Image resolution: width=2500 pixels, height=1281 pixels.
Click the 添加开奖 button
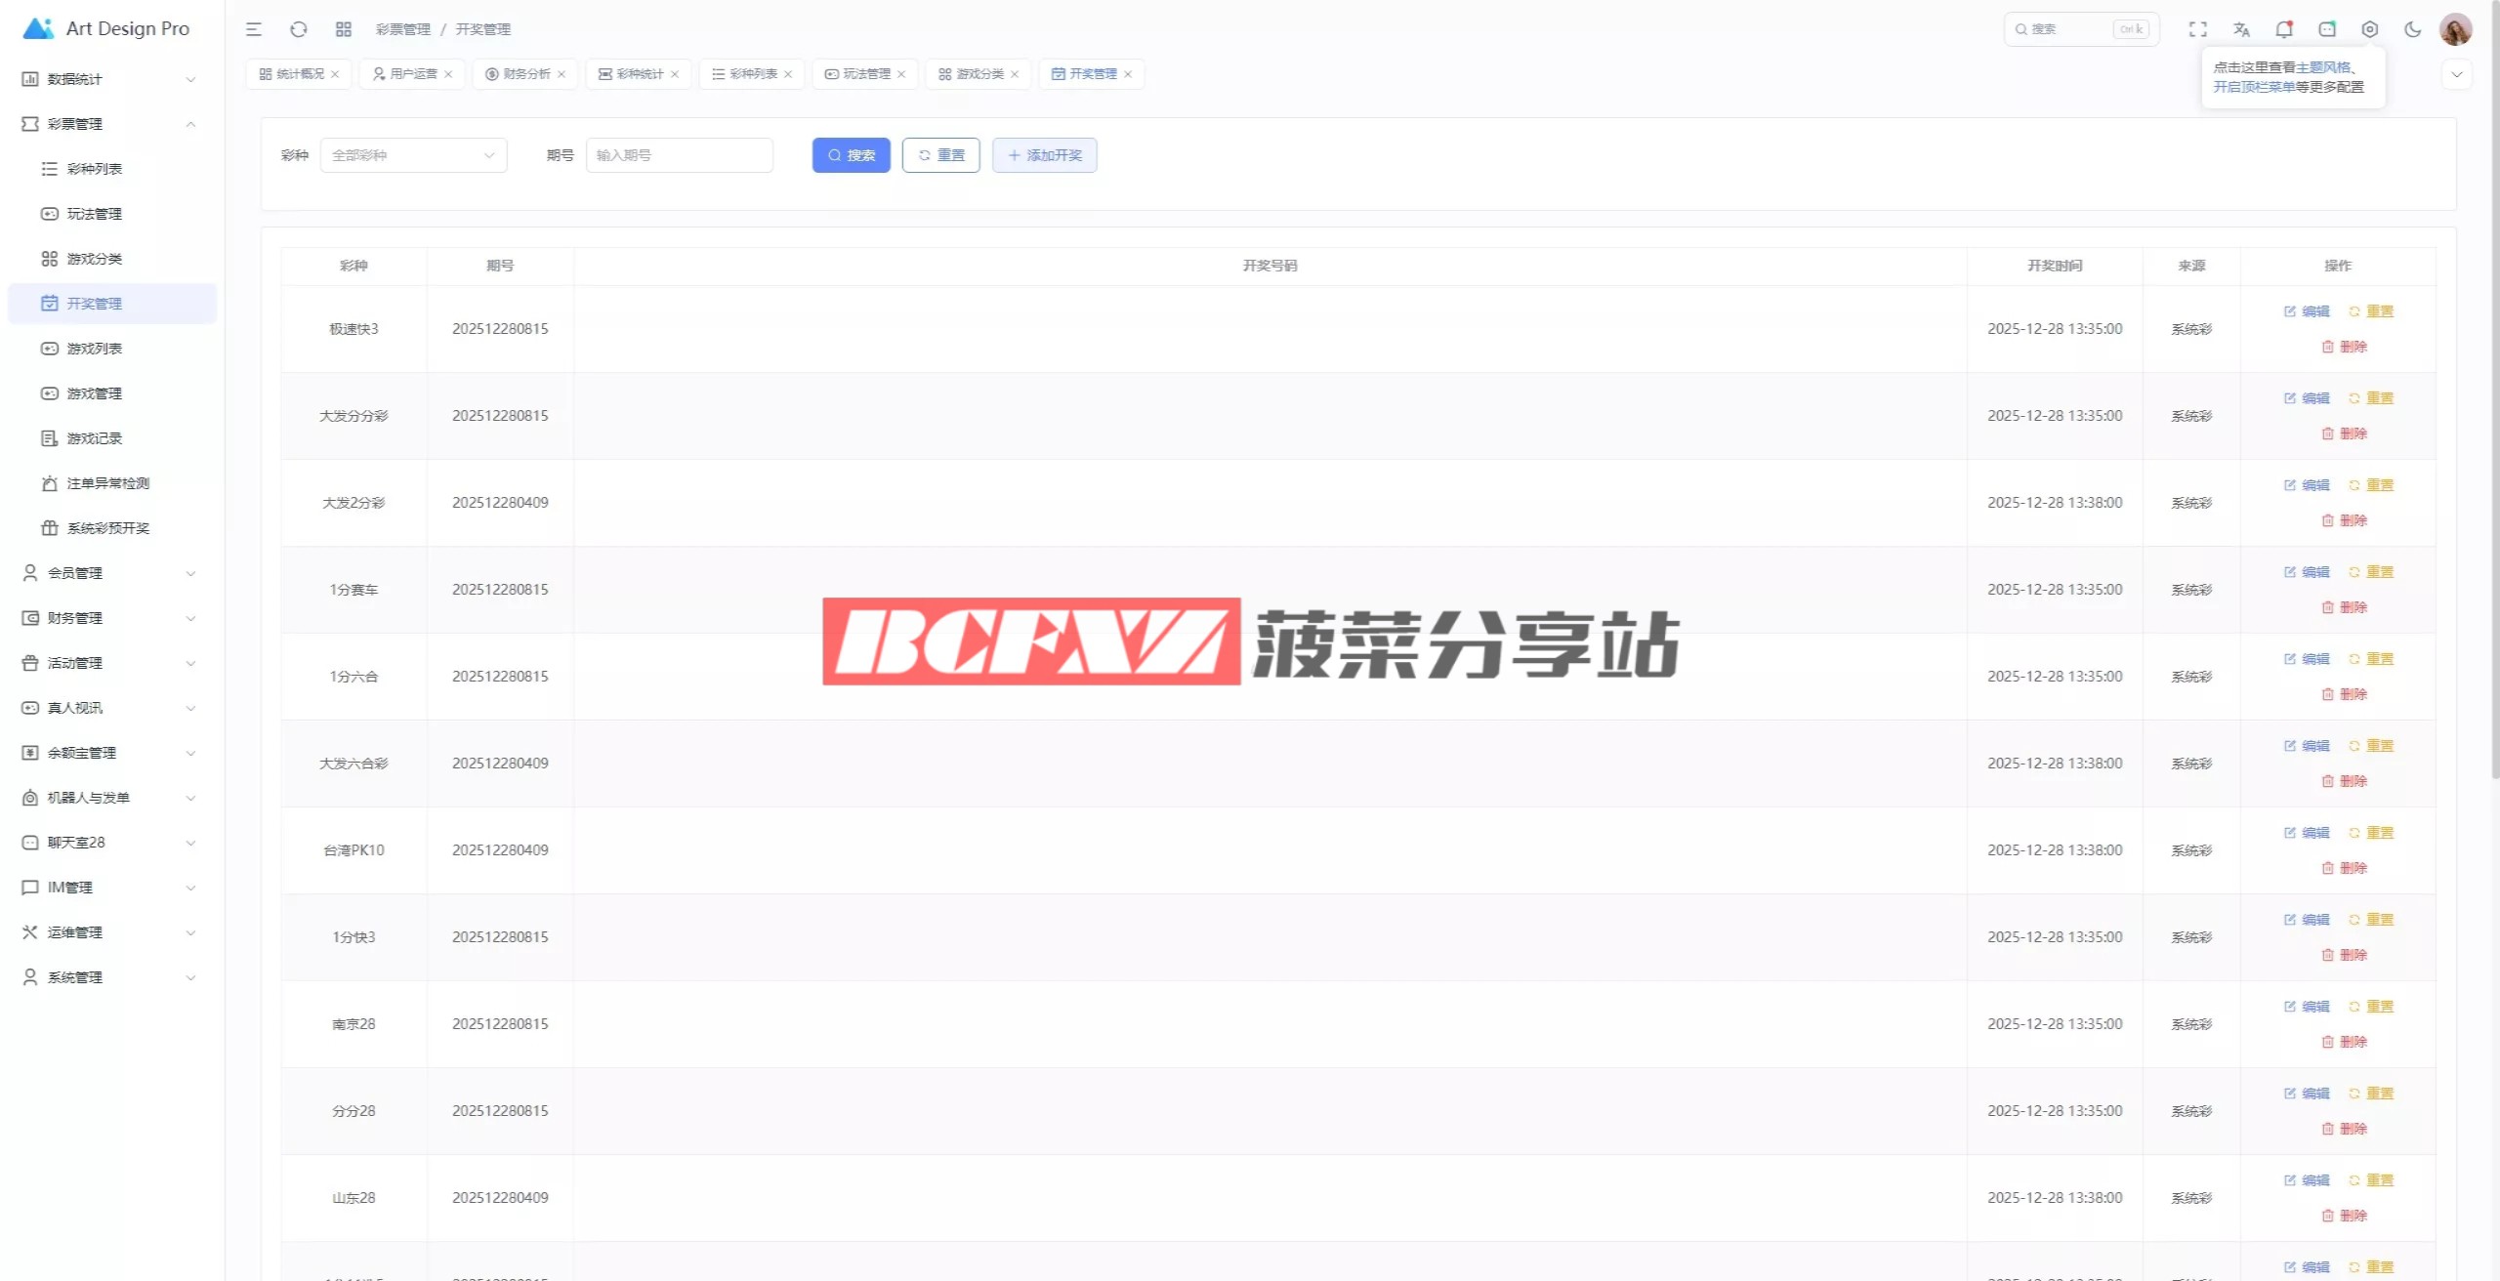point(1044,155)
